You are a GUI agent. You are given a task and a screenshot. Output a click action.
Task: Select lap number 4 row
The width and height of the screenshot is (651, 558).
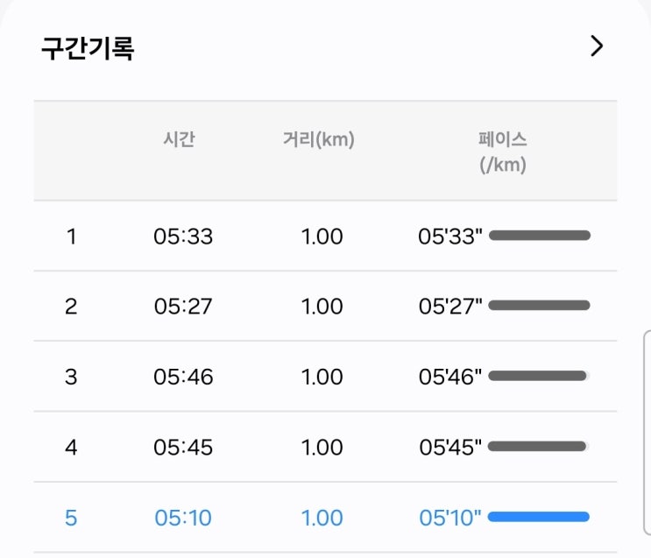(x=71, y=447)
